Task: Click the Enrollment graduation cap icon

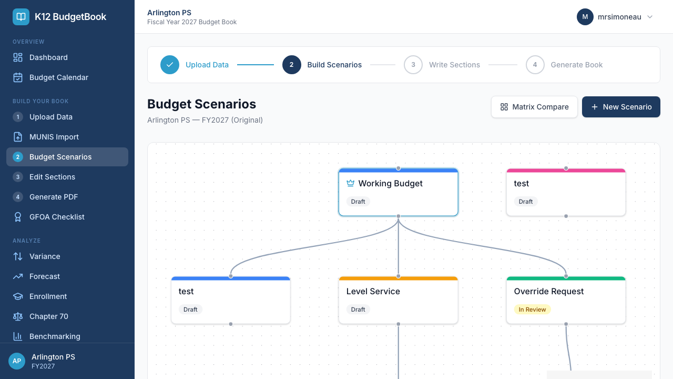Action: (x=18, y=296)
